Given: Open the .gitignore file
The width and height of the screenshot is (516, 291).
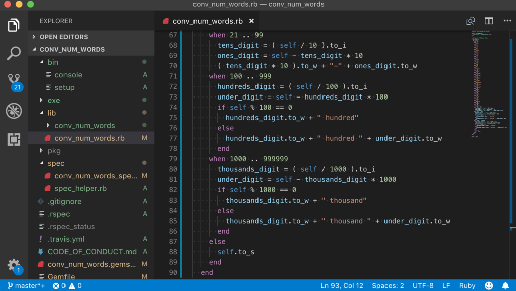Looking at the screenshot, I should point(91,201).
